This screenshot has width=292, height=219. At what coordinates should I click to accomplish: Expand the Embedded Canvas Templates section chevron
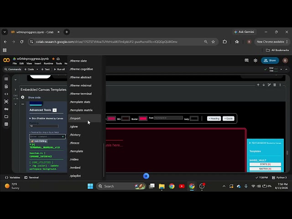coord(16,89)
